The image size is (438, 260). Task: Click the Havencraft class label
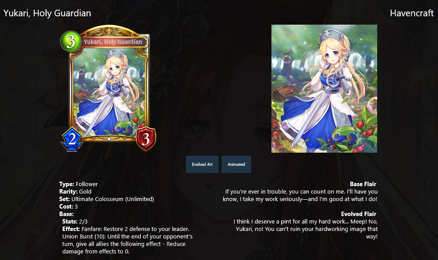[x=412, y=13]
